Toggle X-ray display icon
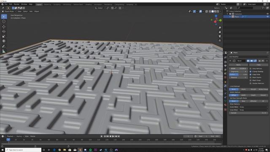270x152 pixels. (206, 11)
